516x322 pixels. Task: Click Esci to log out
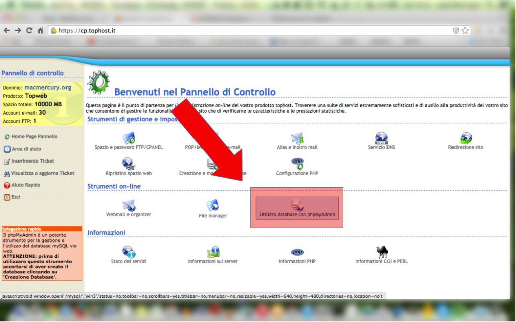pos(15,196)
